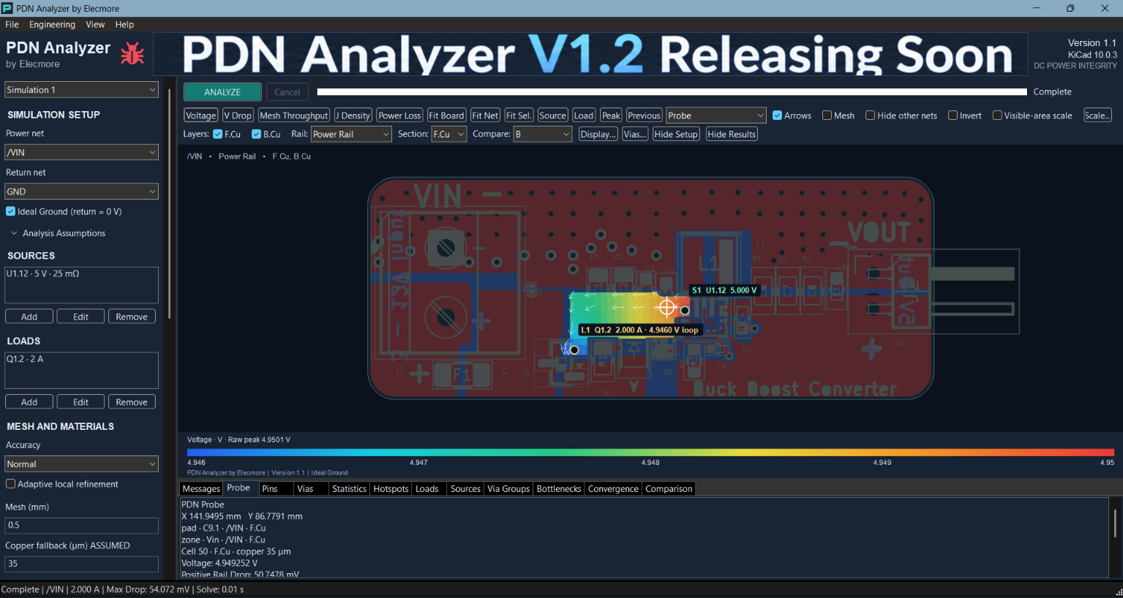Open the View menu
This screenshot has height=598, width=1123.
(x=95, y=24)
